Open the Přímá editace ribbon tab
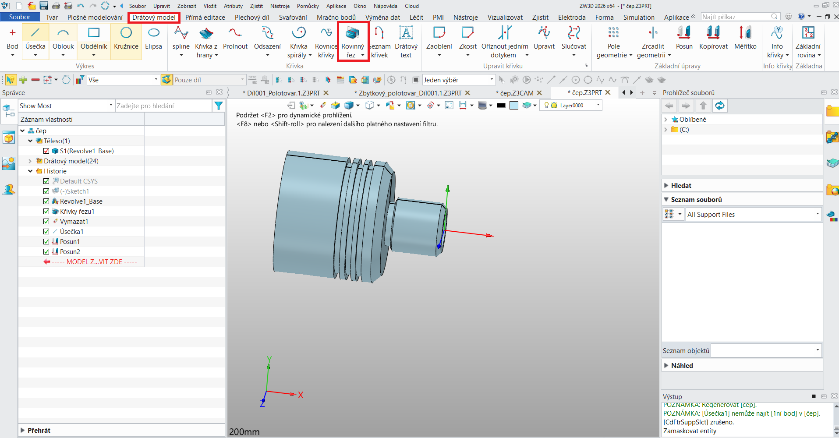The image size is (839, 438). pos(205,18)
